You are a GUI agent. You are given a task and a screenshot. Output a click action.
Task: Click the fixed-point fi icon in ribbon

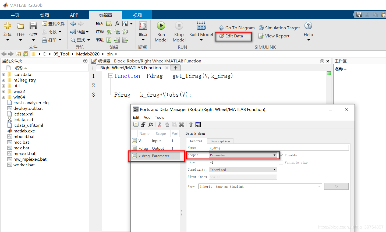point(125,24)
